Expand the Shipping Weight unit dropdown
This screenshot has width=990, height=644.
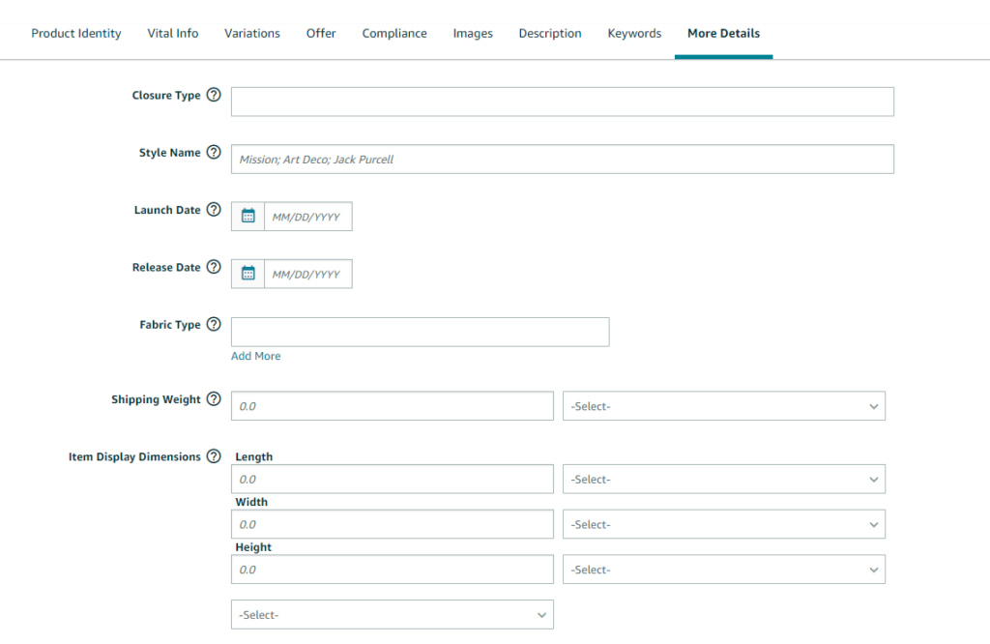[x=723, y=406]
